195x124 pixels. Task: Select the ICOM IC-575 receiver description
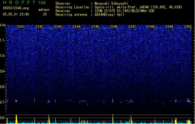click(125, 11)
